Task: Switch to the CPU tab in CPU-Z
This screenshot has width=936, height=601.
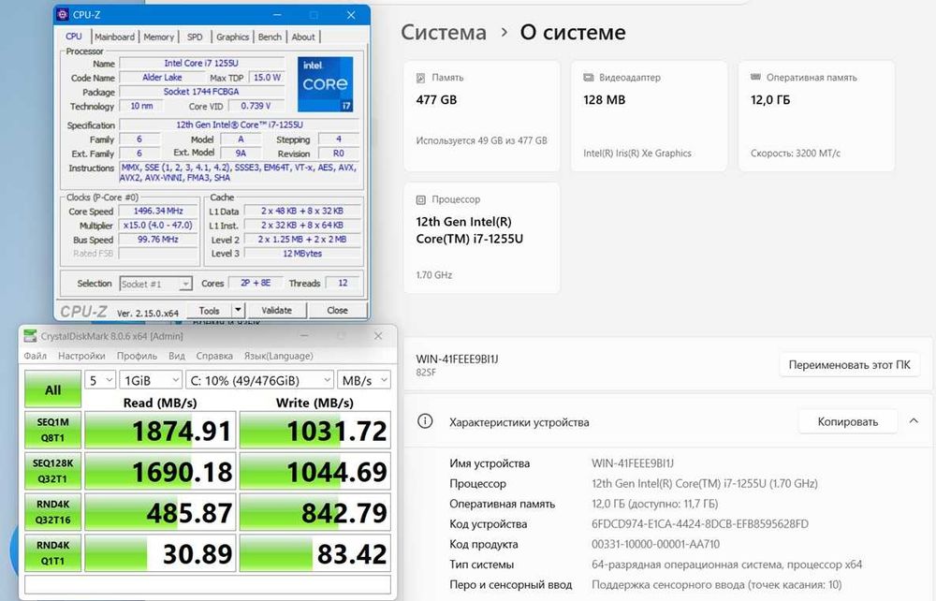Action: (74, 37)
